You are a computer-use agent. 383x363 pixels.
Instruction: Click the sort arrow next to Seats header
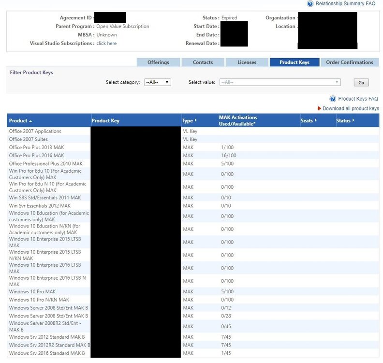pos(316,120)
